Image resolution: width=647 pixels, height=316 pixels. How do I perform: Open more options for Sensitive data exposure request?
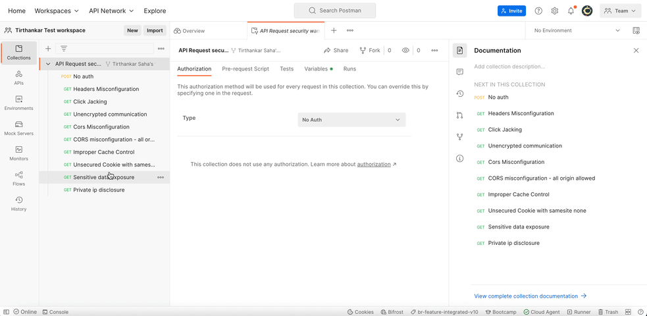point(161,177)
